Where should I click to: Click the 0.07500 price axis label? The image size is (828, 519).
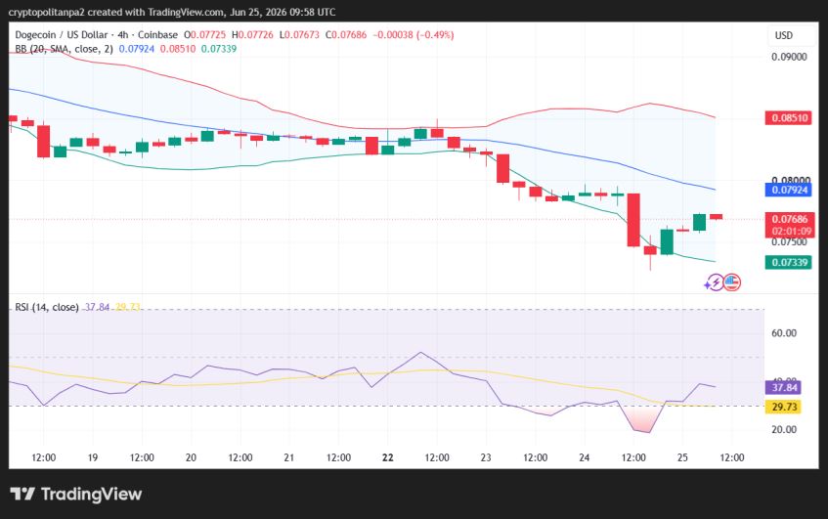(x=789, y=241)
